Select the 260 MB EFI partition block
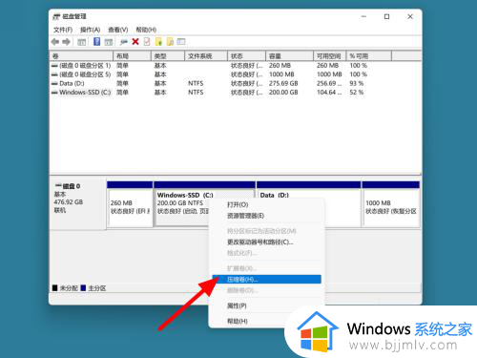The width and height of the screenshot is (477, 358). pos(130,204)
